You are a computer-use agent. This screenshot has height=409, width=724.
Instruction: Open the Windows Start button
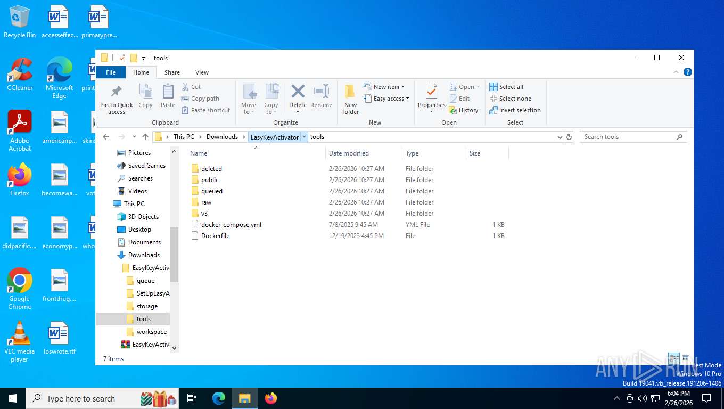(13, 398)
